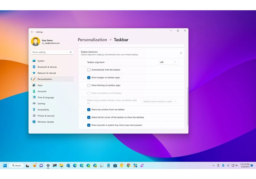Viewport: 256px width, 179px height.
Task: Open the Taskbar alignment dropdown set to Left
Action: pos(168,62)
